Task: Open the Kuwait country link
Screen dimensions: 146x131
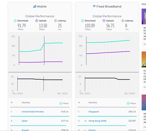Action: tap(25, 130)
